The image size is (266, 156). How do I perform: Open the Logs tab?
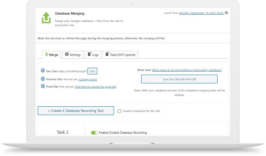93,55
